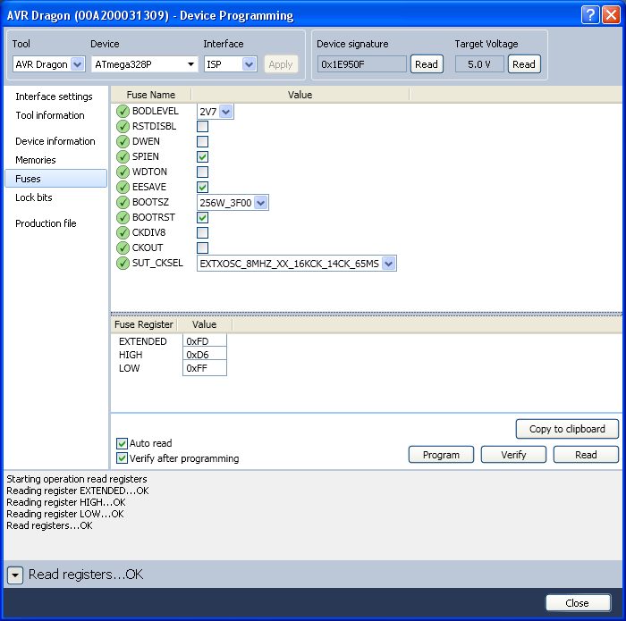Click the Program button
This screenshot has width=626, height=621.
tap(441, 455)
